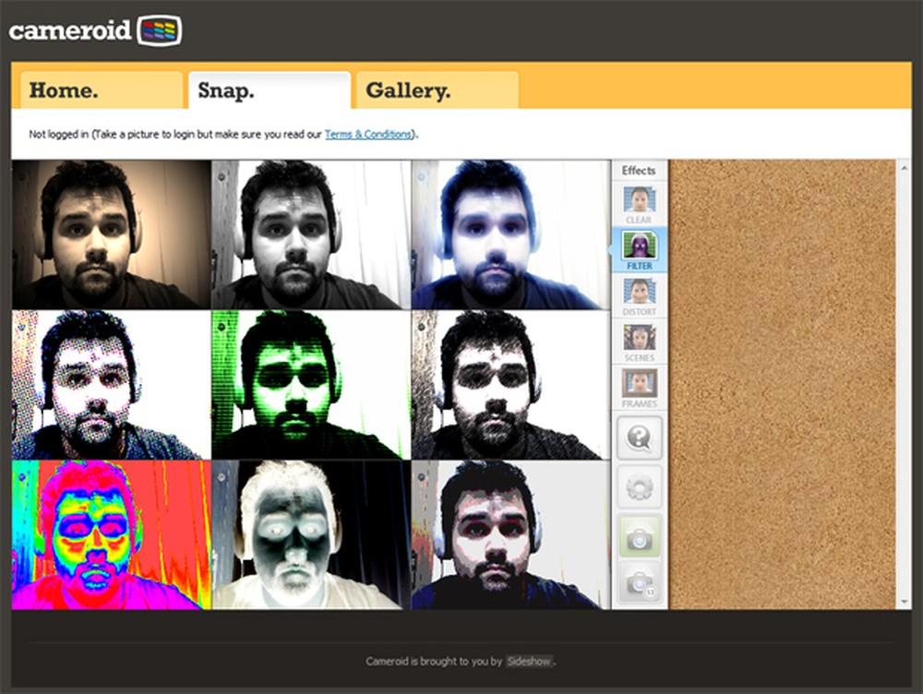Pick the rainbow thermal filter preview
Viewport: 923px width, 694px height.
[109, 535]
